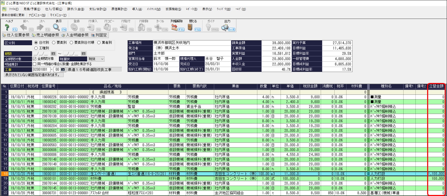Open the period end date picker arrow
447x196 pixels.
pyautogui.click(x=83, y=54)
